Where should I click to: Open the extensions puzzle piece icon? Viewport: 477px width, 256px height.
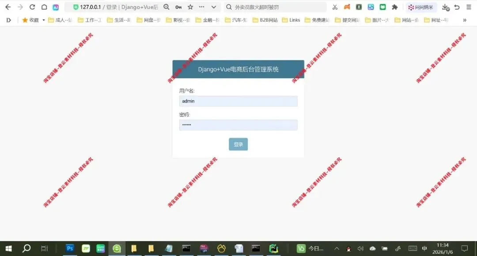click(395, 7)
